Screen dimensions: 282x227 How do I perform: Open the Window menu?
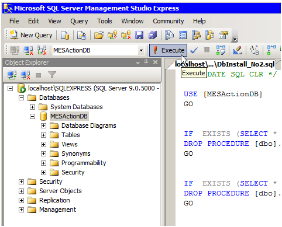(132, 21)
